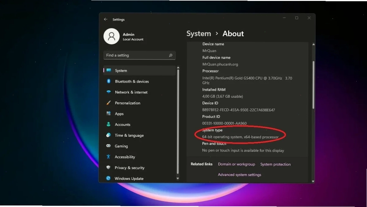
Task: Click System in the breadcrumb header
Action: (x=199, y=34)
